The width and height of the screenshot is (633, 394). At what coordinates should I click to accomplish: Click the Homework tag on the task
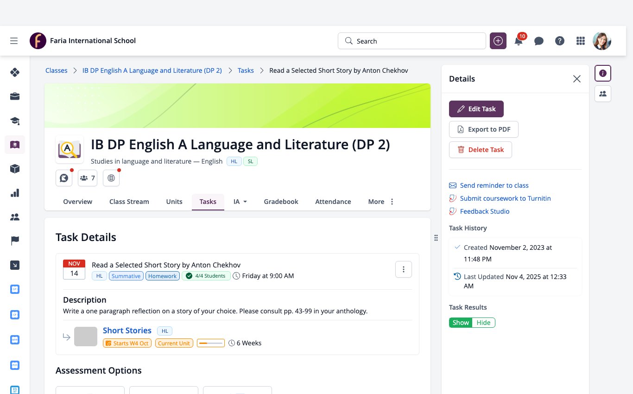[x=163, y=276]
